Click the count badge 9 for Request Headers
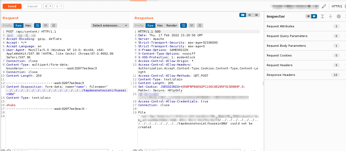346x151 pixels. 336,65
